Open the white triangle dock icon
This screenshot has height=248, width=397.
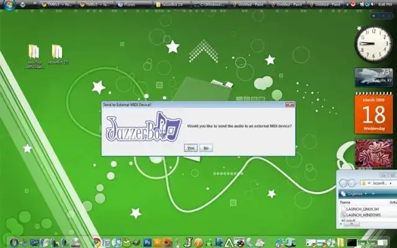(229, 242)
